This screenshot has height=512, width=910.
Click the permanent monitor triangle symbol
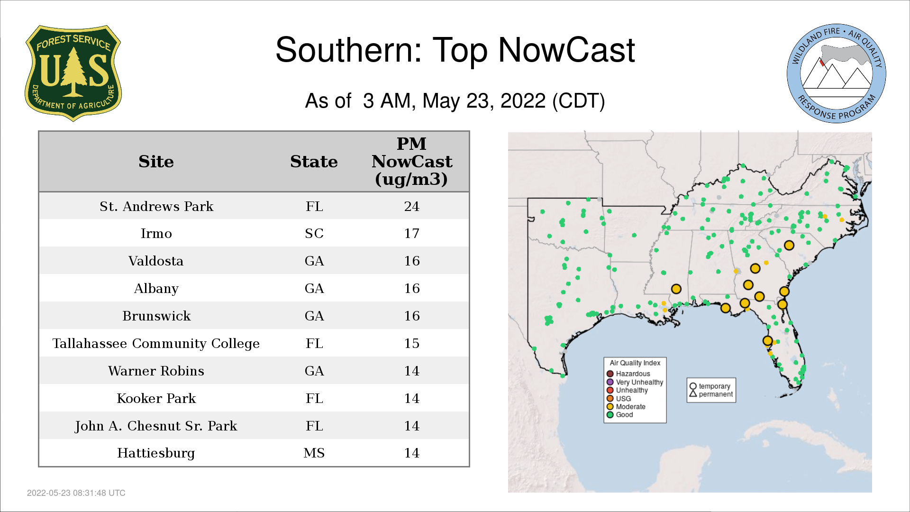(x=693, y=394)
